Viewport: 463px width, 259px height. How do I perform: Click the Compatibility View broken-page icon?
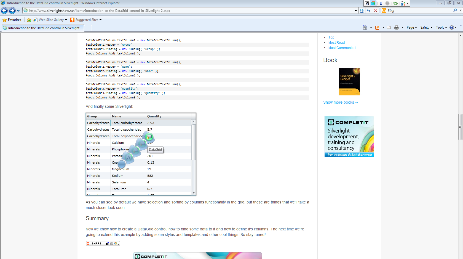[362, 11]
